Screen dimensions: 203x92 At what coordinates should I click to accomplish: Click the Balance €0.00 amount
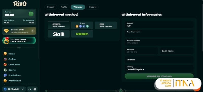(x=9, y=15)
